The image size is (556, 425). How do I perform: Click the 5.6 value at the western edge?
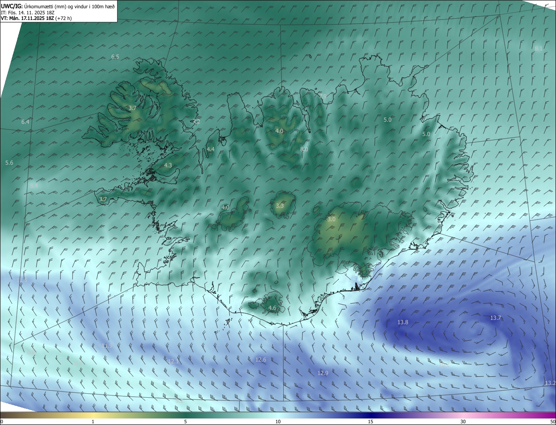(x=10, y=163)
